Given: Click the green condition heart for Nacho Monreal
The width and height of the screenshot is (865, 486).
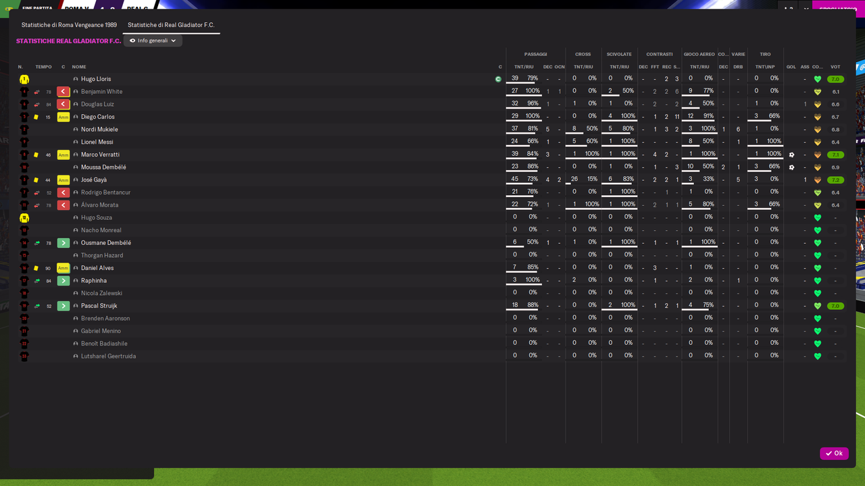Looking at the screenshot, I should tap(818, 230).
